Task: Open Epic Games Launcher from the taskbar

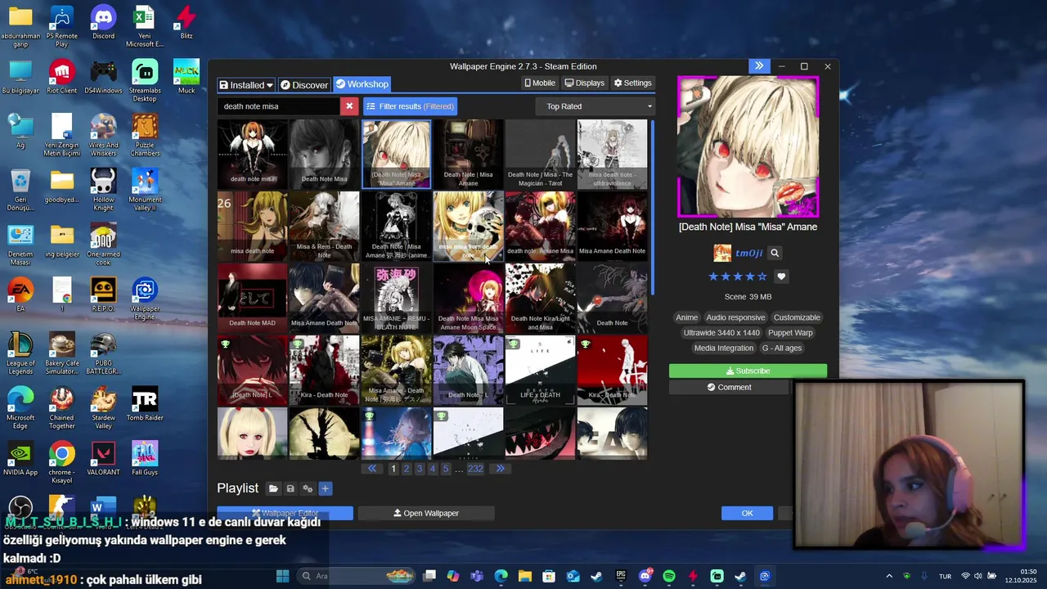Action: tap(621, 576)
